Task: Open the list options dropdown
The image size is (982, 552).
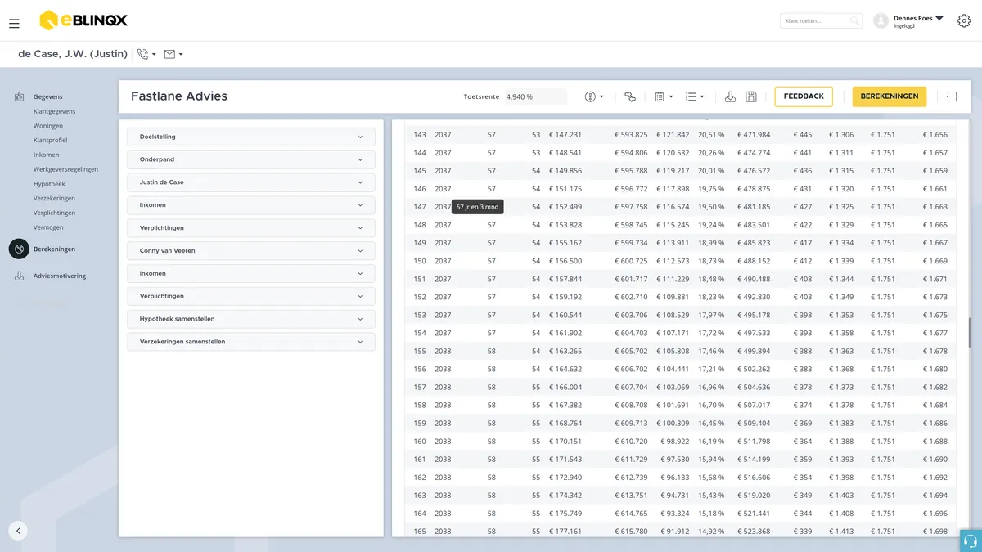Action: (695, 96)
